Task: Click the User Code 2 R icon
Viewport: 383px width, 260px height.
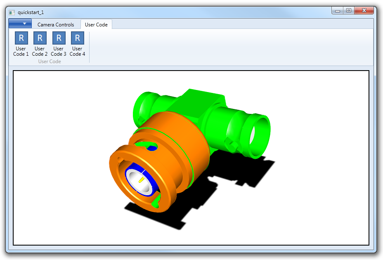Action: [40, 38]
